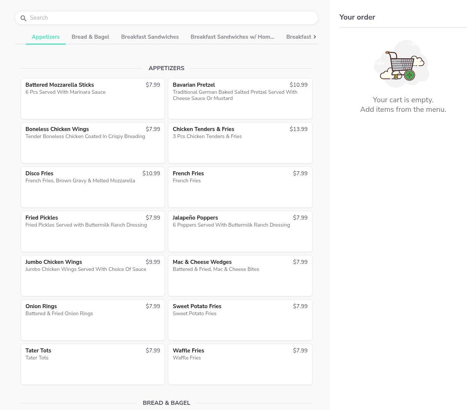Open Chicken Tenders & Fries item

point(240,142)
